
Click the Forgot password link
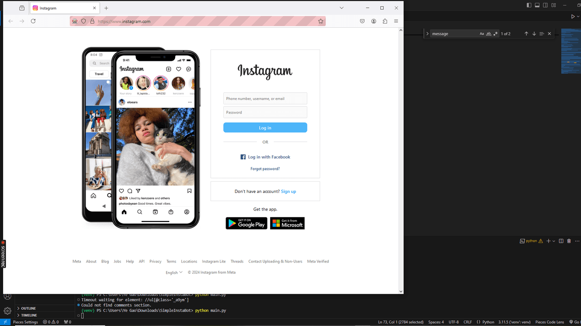[x=265, y=169]
